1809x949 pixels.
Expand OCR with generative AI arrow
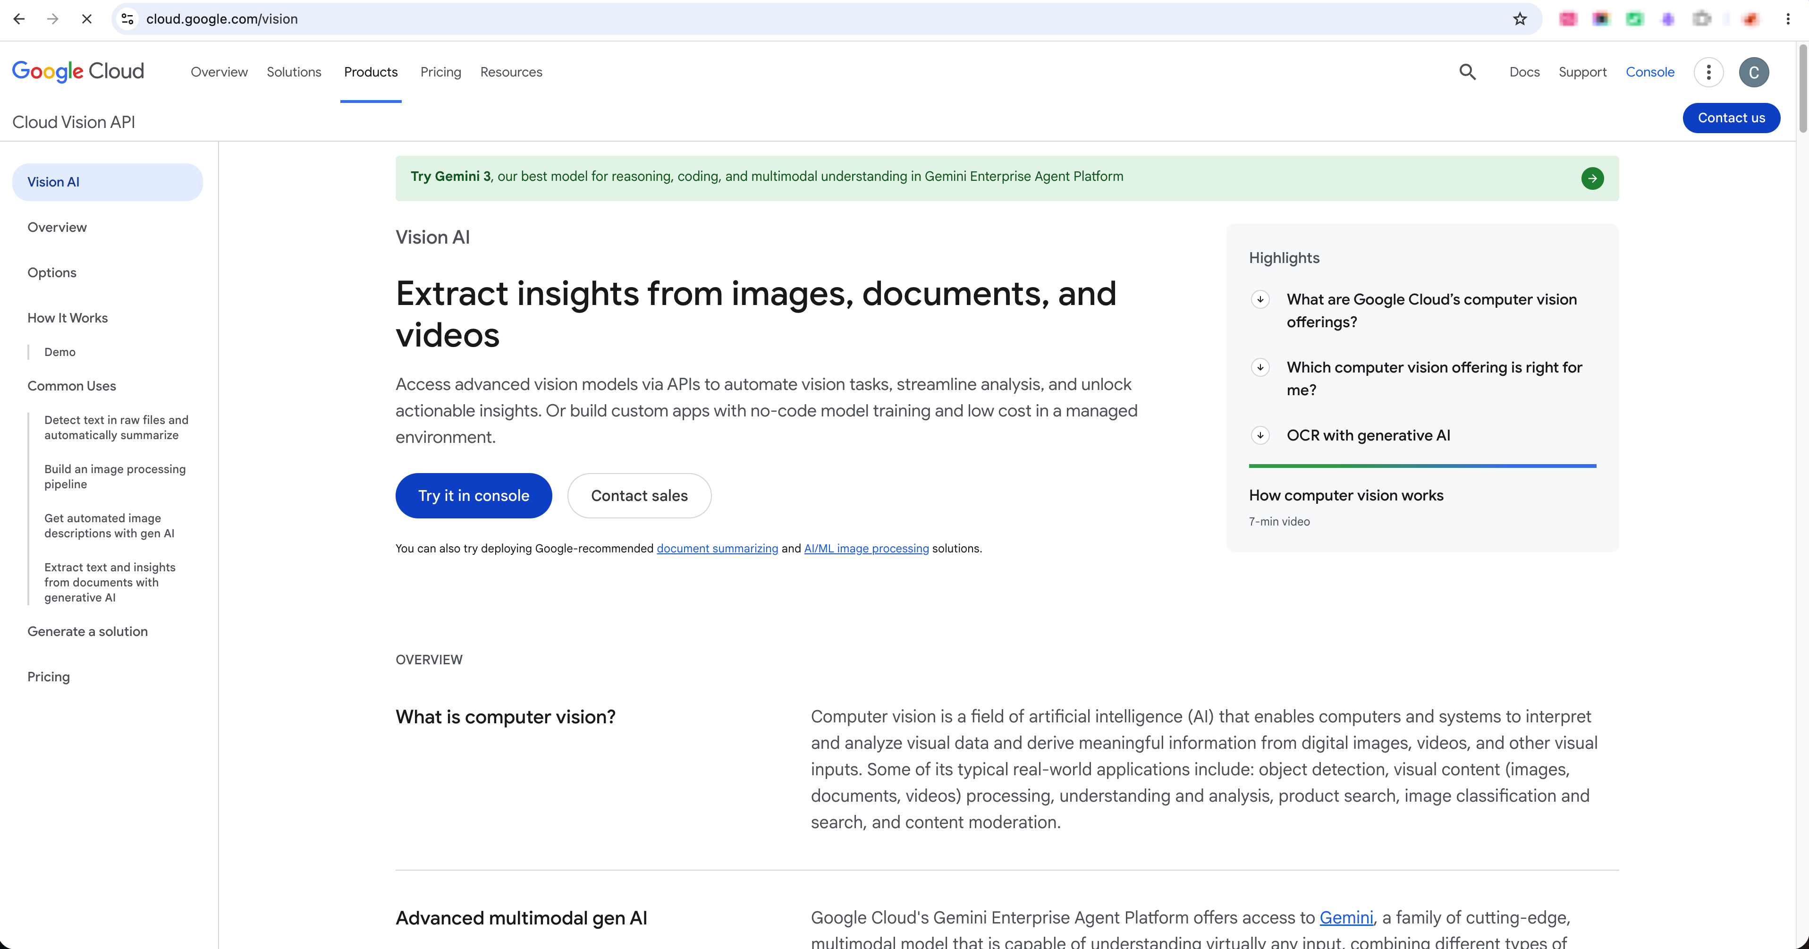pos(1260,435)
